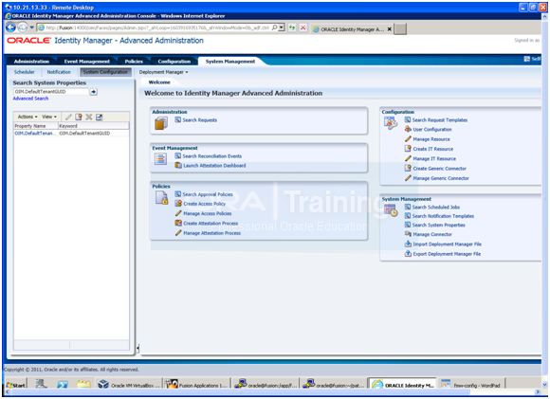
Task: Open Search Reconciliation Events link
Action: click(x=211, y=156)
